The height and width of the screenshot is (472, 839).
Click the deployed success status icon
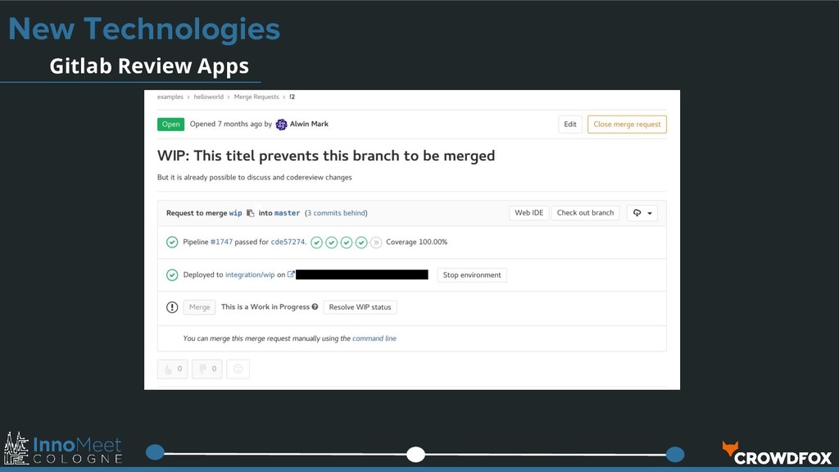point(172,275)
